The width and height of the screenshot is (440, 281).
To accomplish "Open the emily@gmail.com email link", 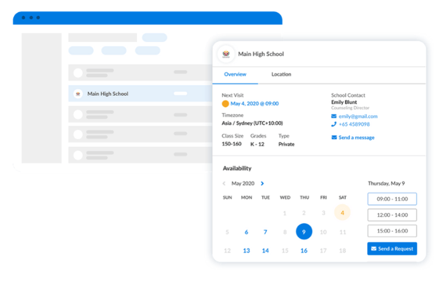I will 358,116.
